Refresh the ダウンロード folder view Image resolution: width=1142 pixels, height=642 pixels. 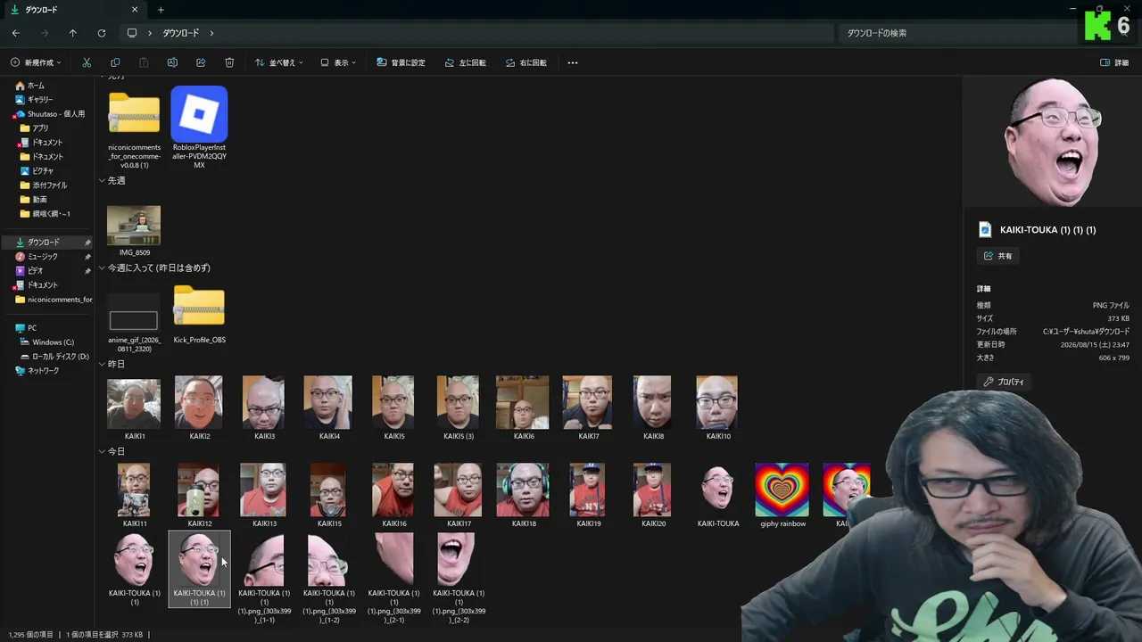pos(102,33)
